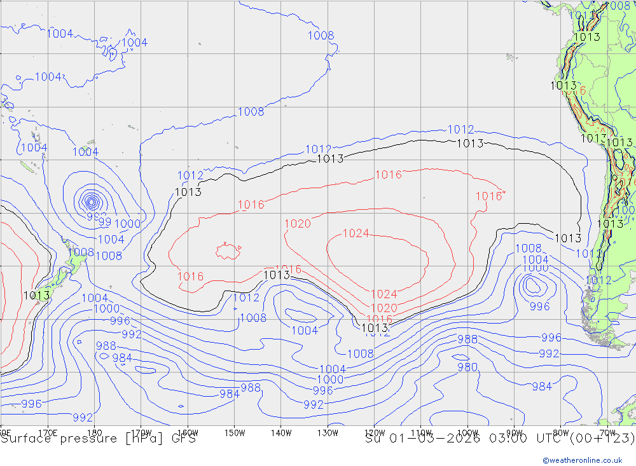Click the 130W longitude axis label
The width and height of the screenshot is (636, 466).
[x=328, y=433]
